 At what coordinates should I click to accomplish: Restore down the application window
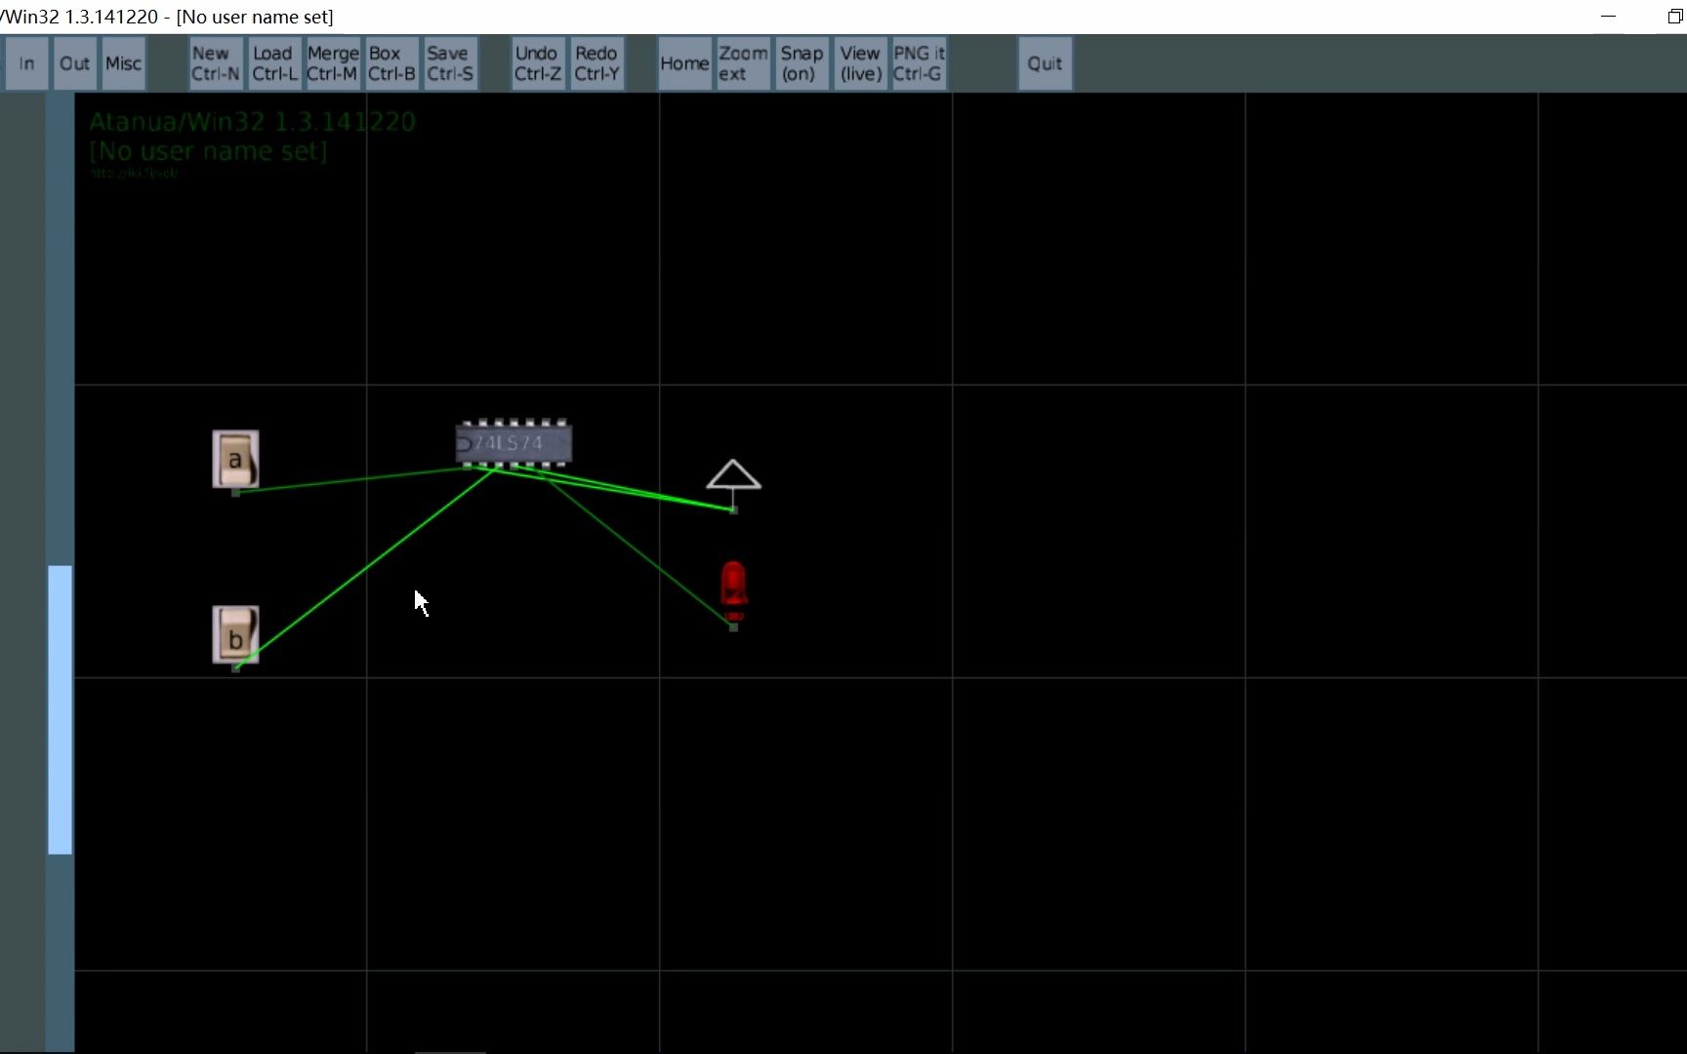tap(1674, 17)
